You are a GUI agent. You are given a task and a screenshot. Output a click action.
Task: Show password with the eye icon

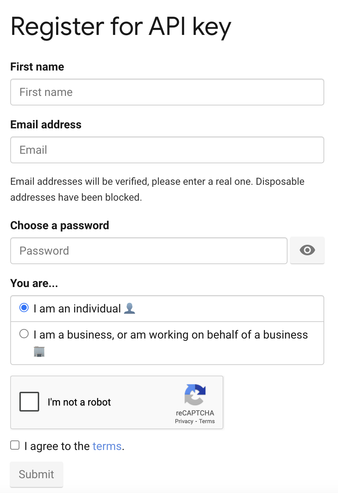[307, 250]
